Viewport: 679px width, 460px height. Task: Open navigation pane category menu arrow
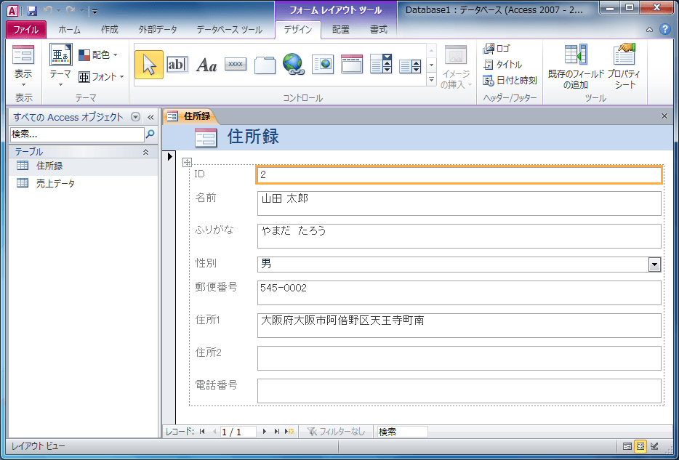(x=136, y=117)
